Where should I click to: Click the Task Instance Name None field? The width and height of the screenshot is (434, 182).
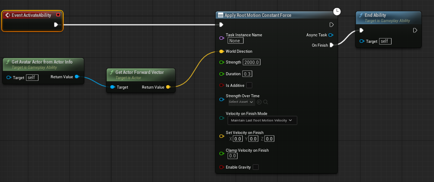click(x=235, y=41)
